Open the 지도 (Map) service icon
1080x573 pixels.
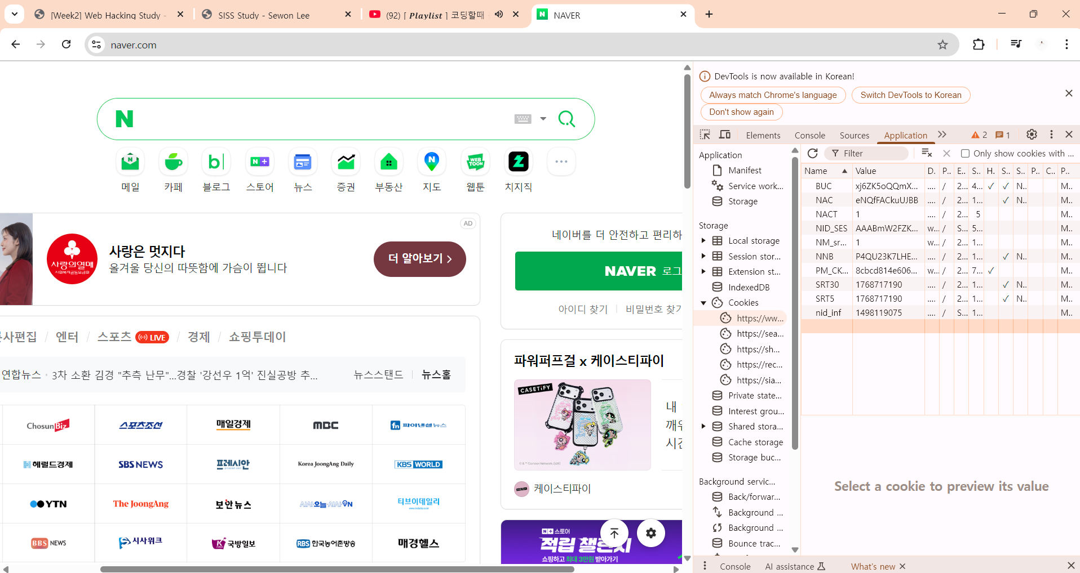click(x=431, y=162)
